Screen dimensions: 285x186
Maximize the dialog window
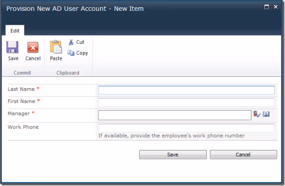[266, 7]
